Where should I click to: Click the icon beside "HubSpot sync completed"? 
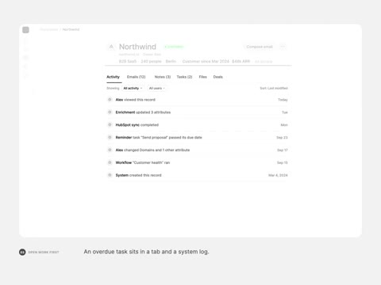click(x=110, y=124)
